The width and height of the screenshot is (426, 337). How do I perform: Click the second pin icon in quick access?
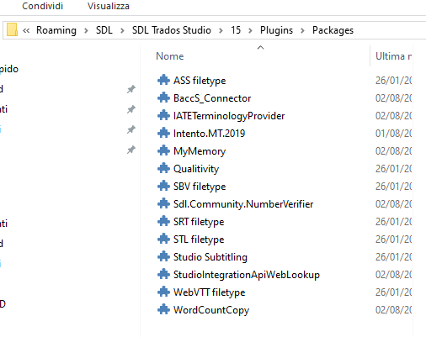[131, 109]
